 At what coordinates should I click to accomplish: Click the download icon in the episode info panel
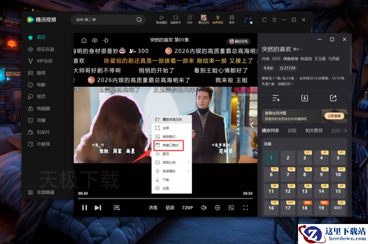[304, 98]
